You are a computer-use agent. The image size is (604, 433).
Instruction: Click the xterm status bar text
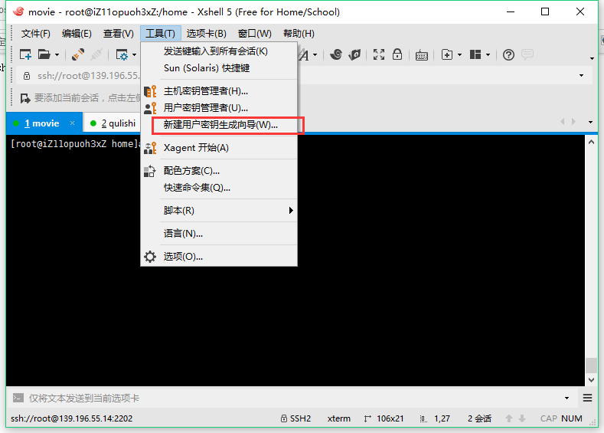(x=339, y=418)
